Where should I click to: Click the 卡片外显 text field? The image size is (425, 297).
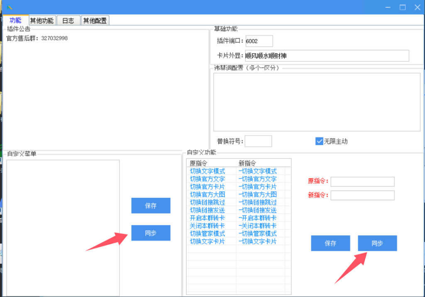tap(327, 56)
